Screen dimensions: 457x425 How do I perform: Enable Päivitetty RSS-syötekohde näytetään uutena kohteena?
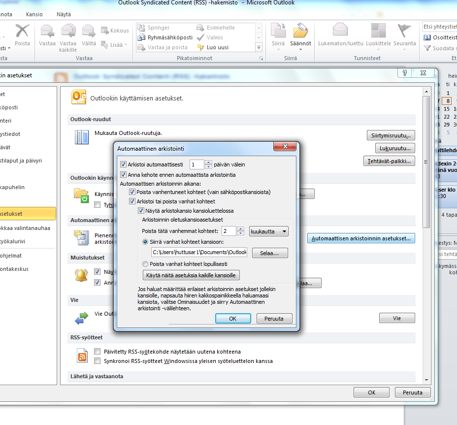click(x=98, y=352)
